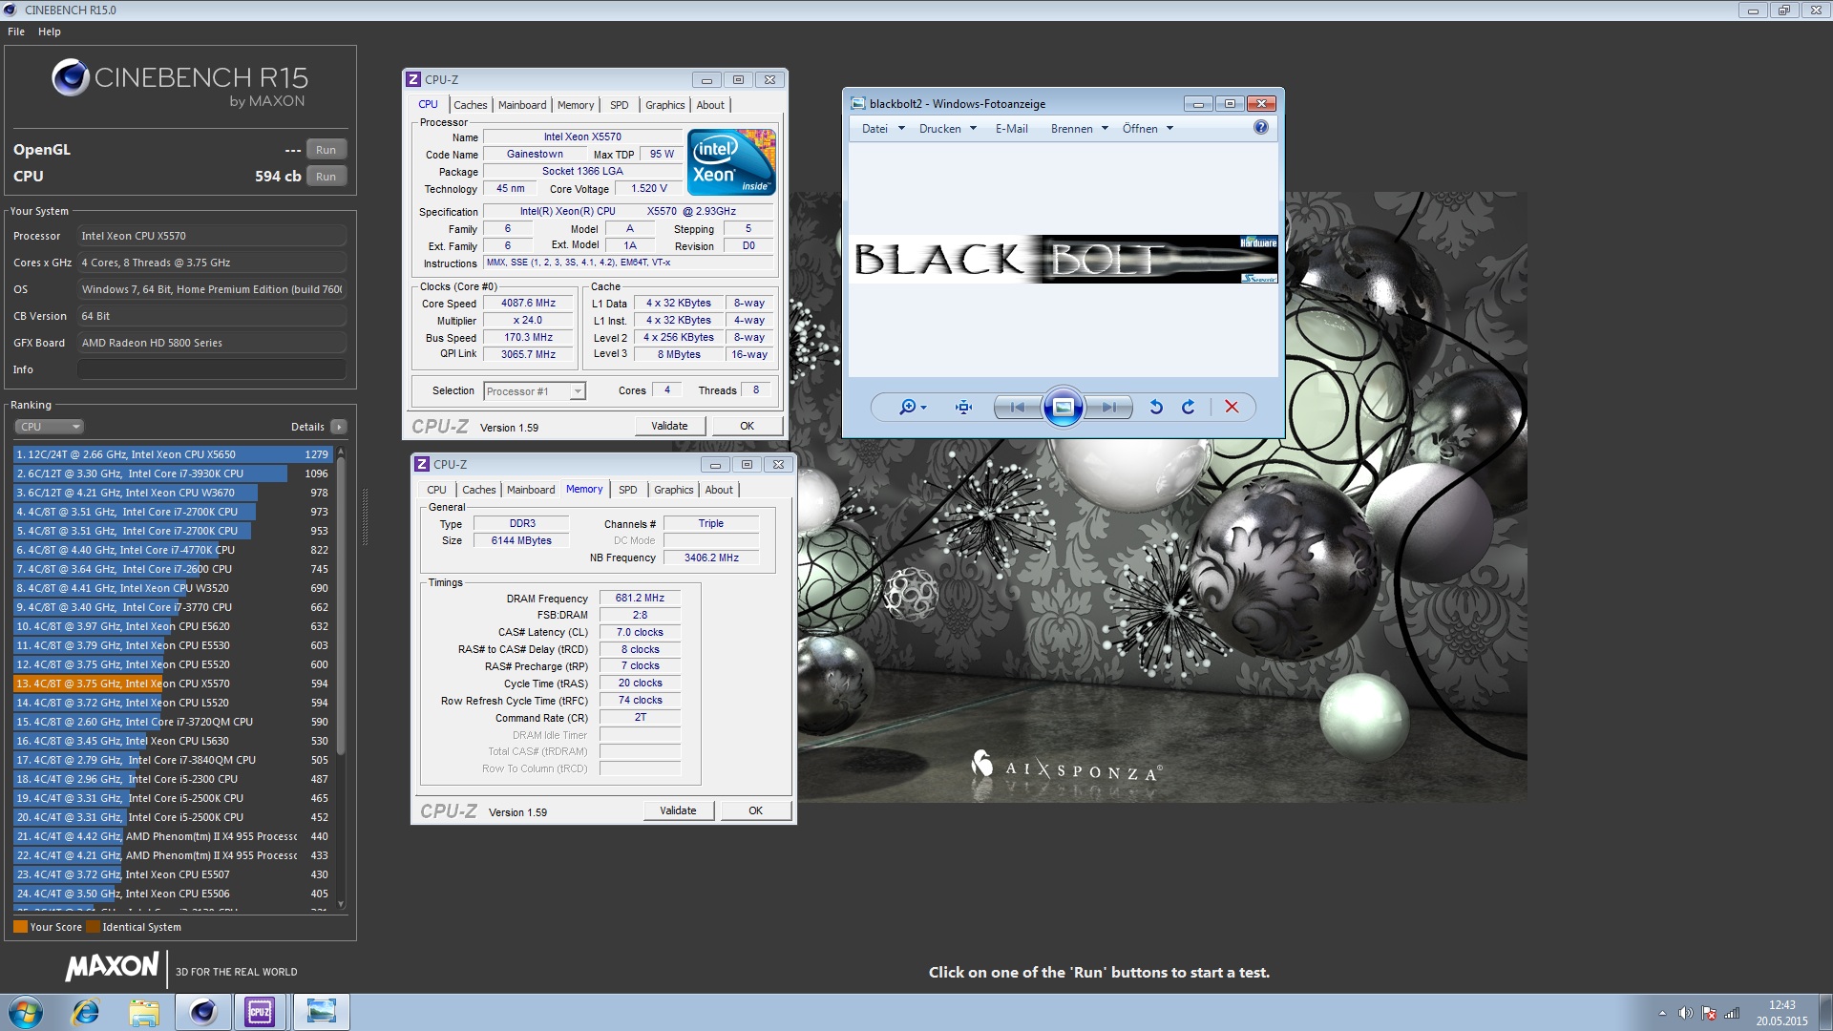1833x1031 pixels.
Task: Click the clock showing 12:43
Action: click(1781, 1005)
